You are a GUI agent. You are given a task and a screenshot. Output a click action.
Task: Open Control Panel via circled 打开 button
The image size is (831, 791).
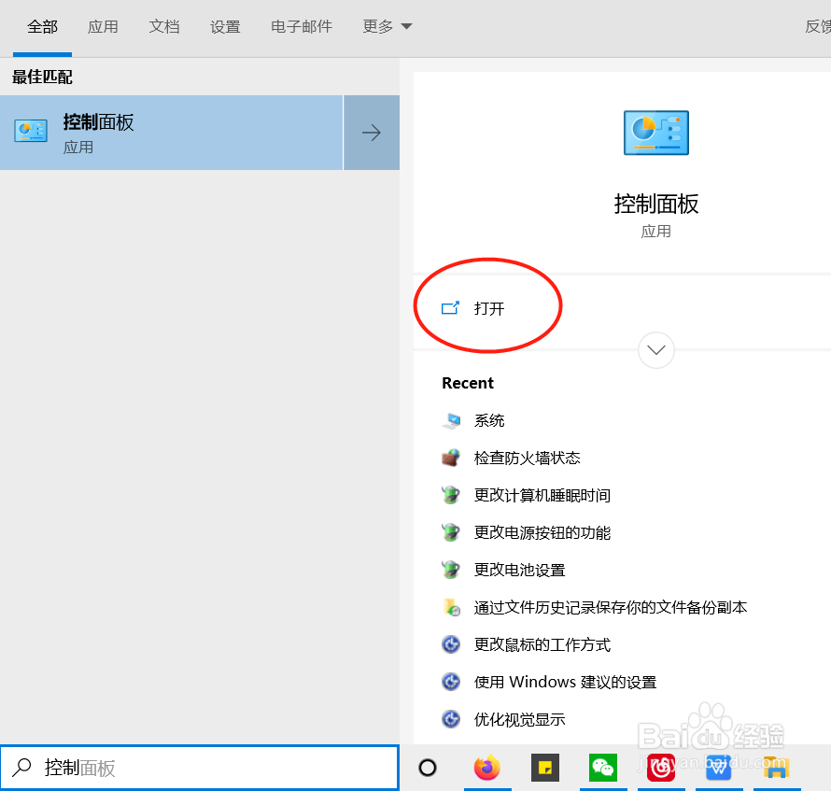487,306
